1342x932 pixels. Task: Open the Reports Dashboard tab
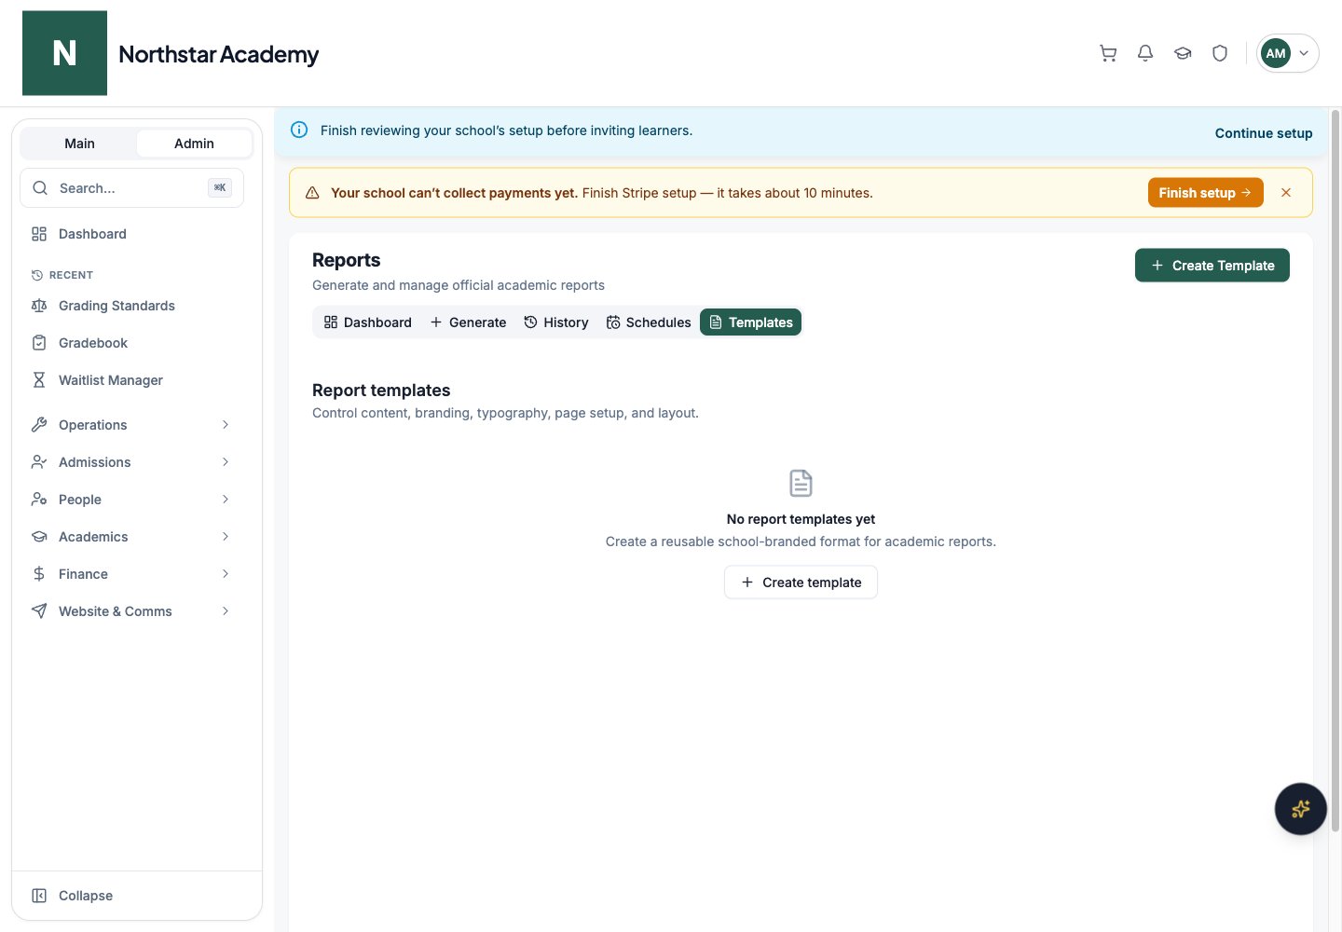[368, 322]
